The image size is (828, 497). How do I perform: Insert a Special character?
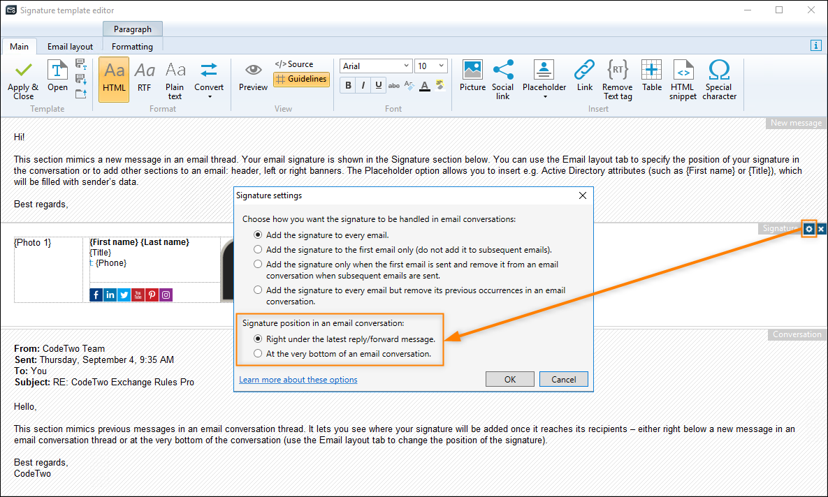(719, 78)
